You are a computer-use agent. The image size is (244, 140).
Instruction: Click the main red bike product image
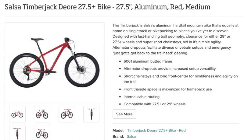pyautogui.click(x=54, y=63)
